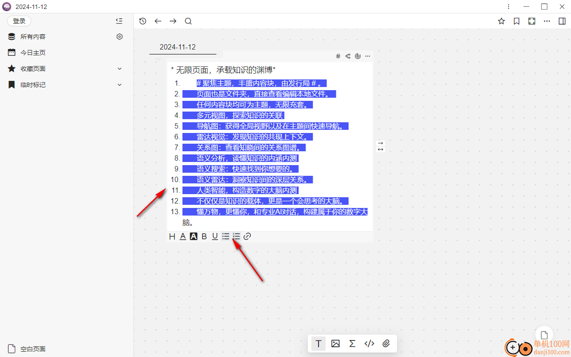
Task: Insert a link with chain icon
Action: tap(247, 237)
